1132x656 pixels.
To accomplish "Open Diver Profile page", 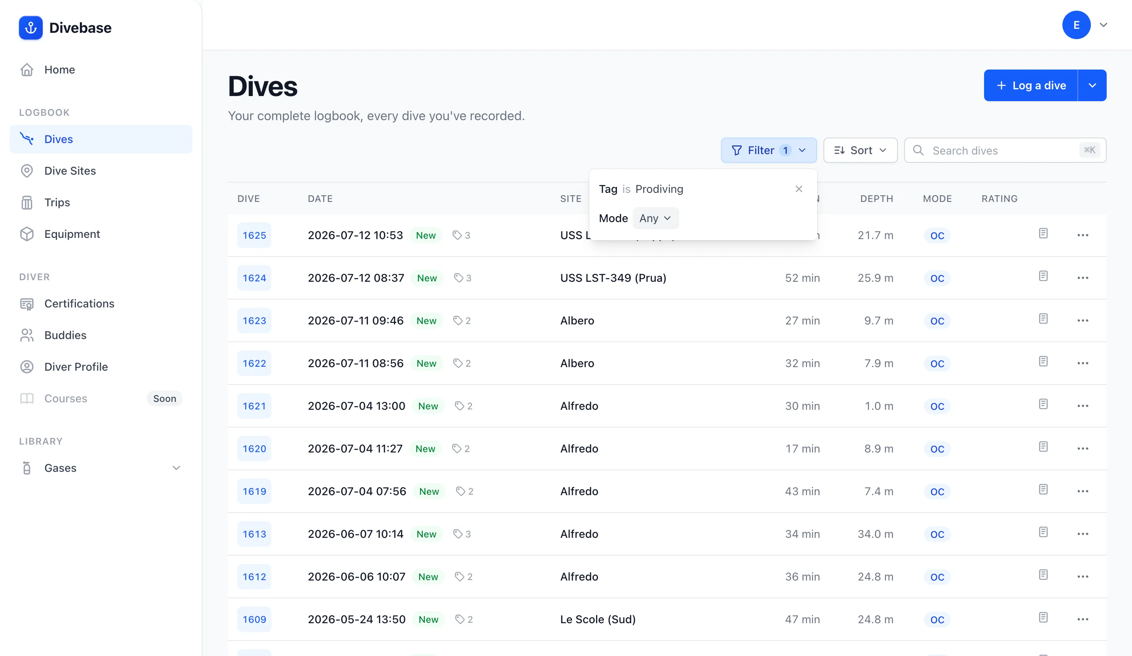I will 100,367.
